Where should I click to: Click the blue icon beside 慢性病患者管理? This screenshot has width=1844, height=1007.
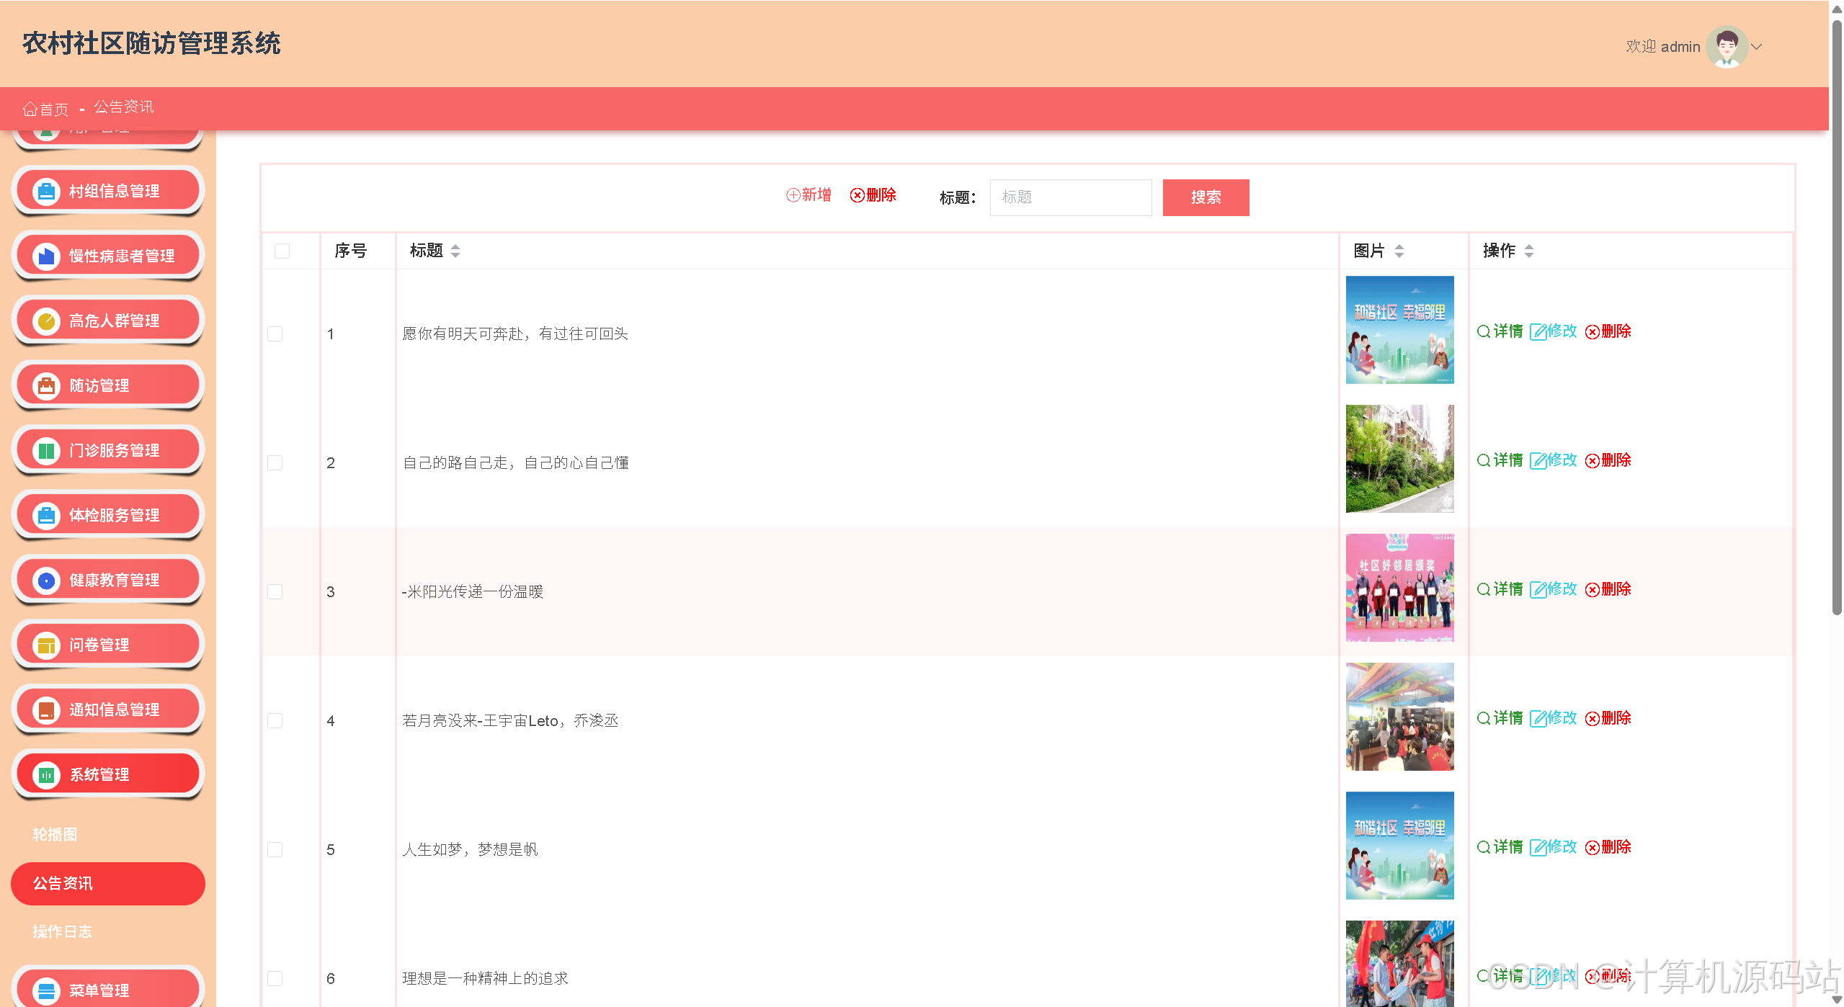click(x=46, y=256)
